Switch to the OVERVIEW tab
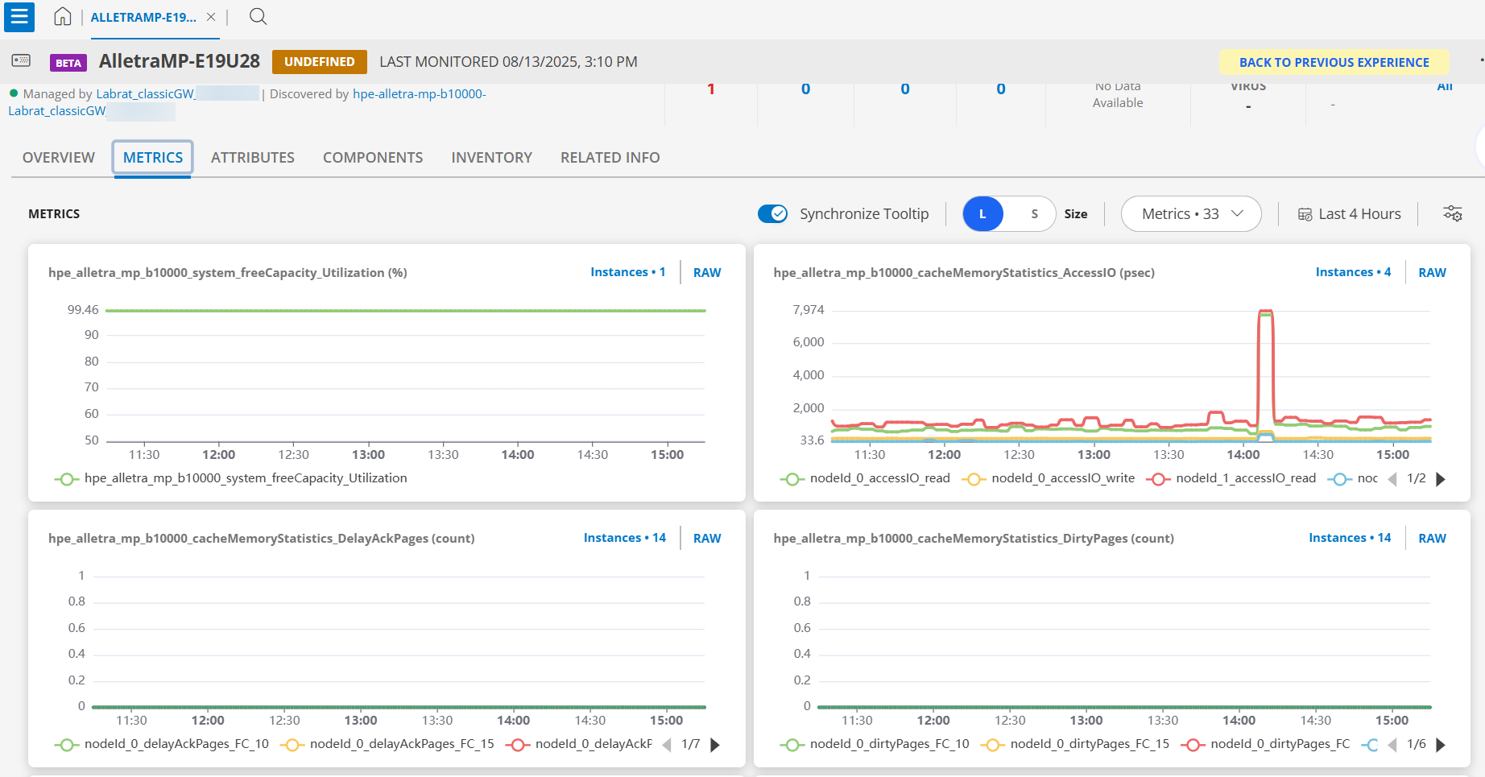The width and height of the screenshot is (1485, 777). pos(59,158)
